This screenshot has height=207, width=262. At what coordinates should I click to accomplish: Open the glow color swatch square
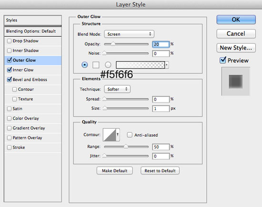pyautogui.click(x=96, y=65)
